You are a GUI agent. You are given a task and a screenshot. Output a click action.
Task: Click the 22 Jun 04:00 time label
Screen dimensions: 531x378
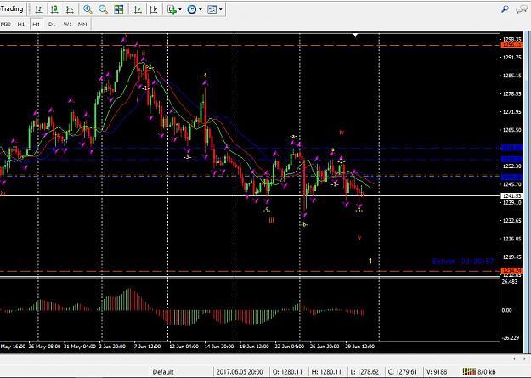click(x=289, y=347)
